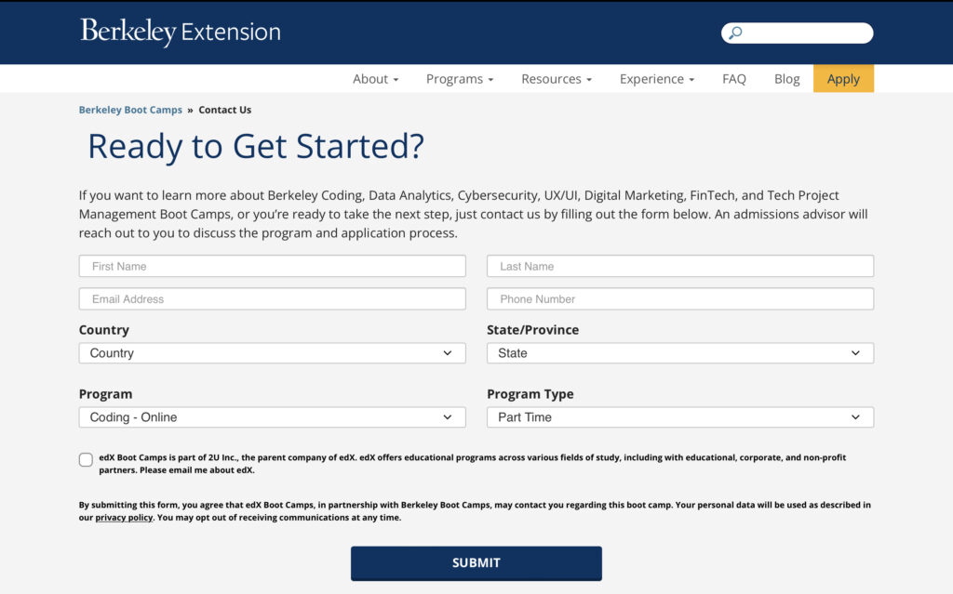
Task: Focus the Email Address input field
Action: tap(272, 299)
